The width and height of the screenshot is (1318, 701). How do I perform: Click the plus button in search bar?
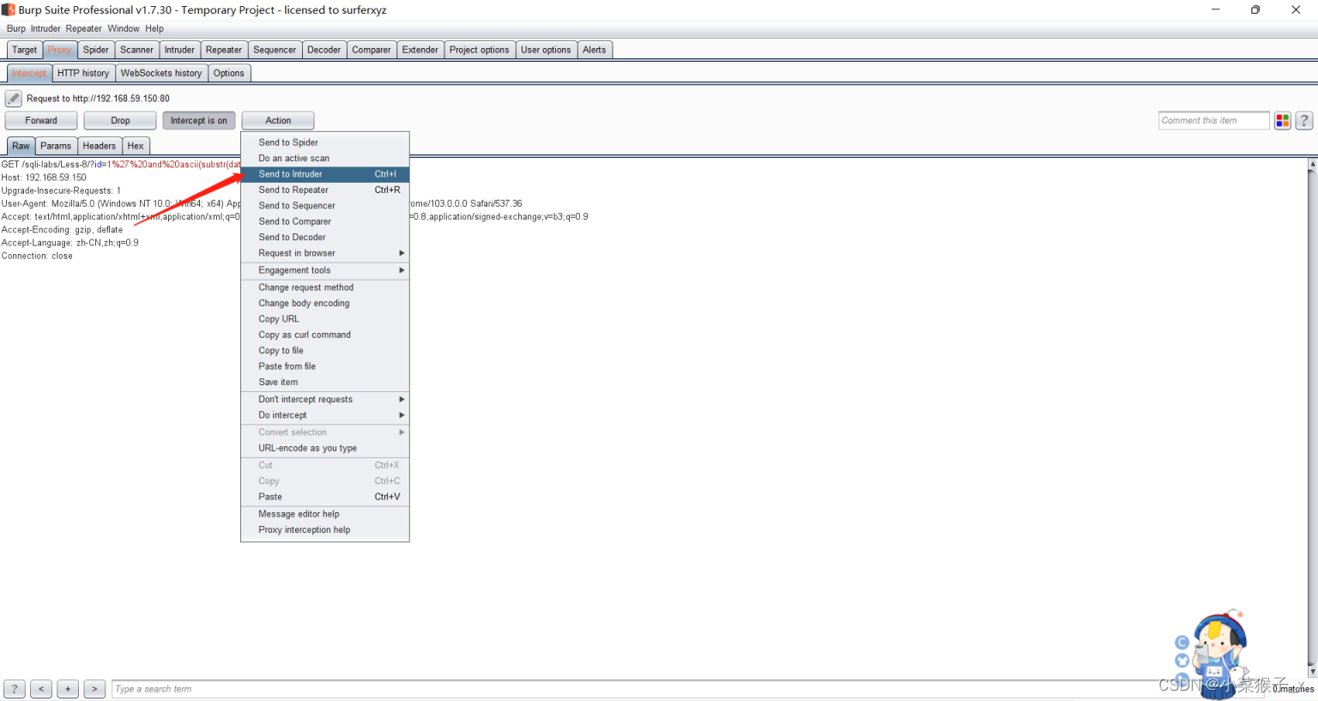[x=68, y=689]
